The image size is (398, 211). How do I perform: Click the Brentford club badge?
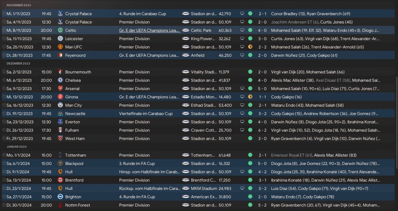coord(60,180)
